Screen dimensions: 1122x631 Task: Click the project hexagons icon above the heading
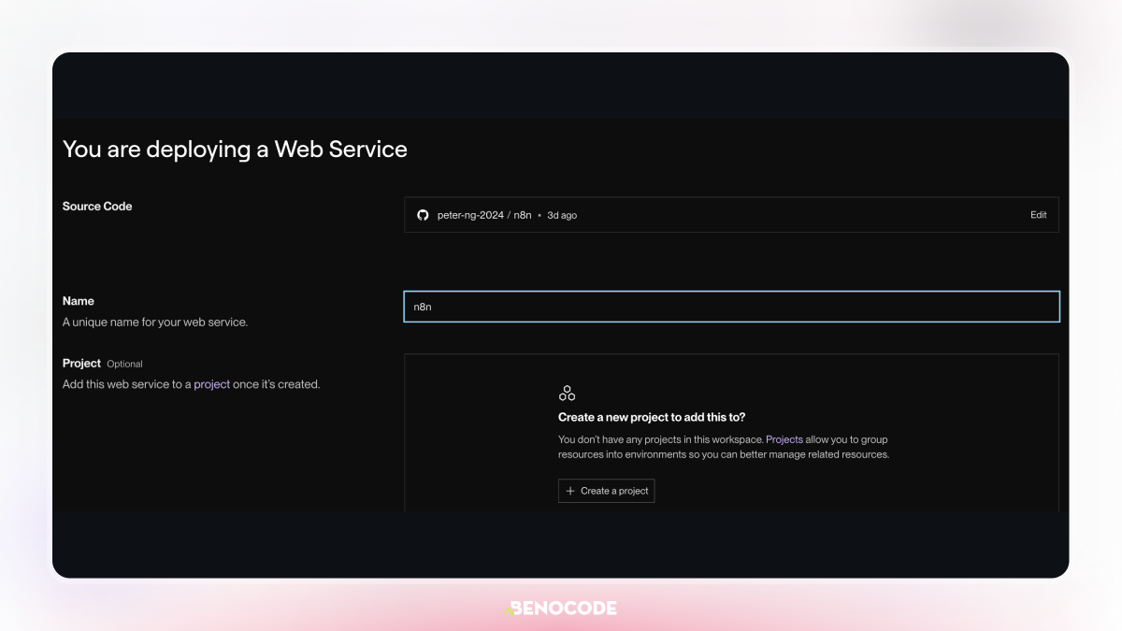(567, 393)
